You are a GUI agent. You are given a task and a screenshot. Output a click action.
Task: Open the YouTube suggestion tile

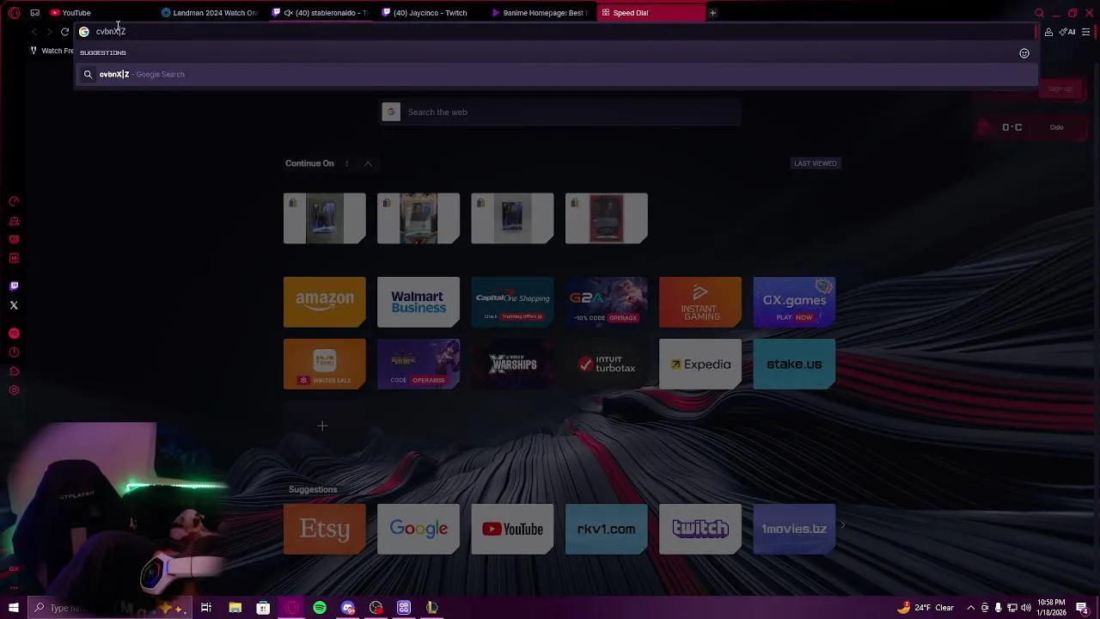coord(512,529)
